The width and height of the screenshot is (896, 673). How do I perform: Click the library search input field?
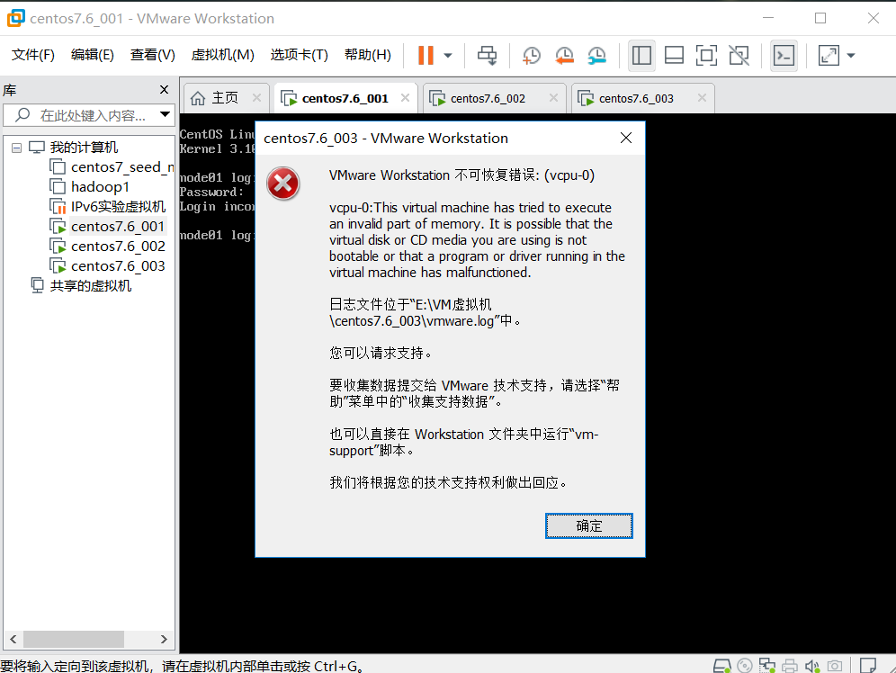88,115
